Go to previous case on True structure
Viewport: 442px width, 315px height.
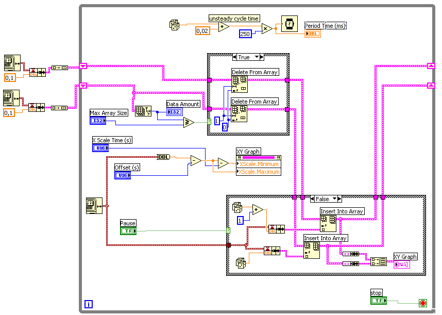pyautogui.click(x=234, y=57)
